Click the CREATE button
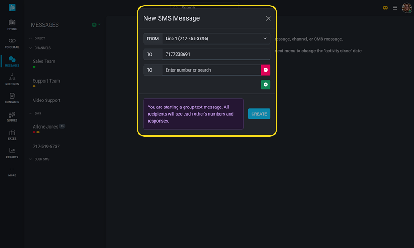Screen dimensions: 414x248 point(259,114)
